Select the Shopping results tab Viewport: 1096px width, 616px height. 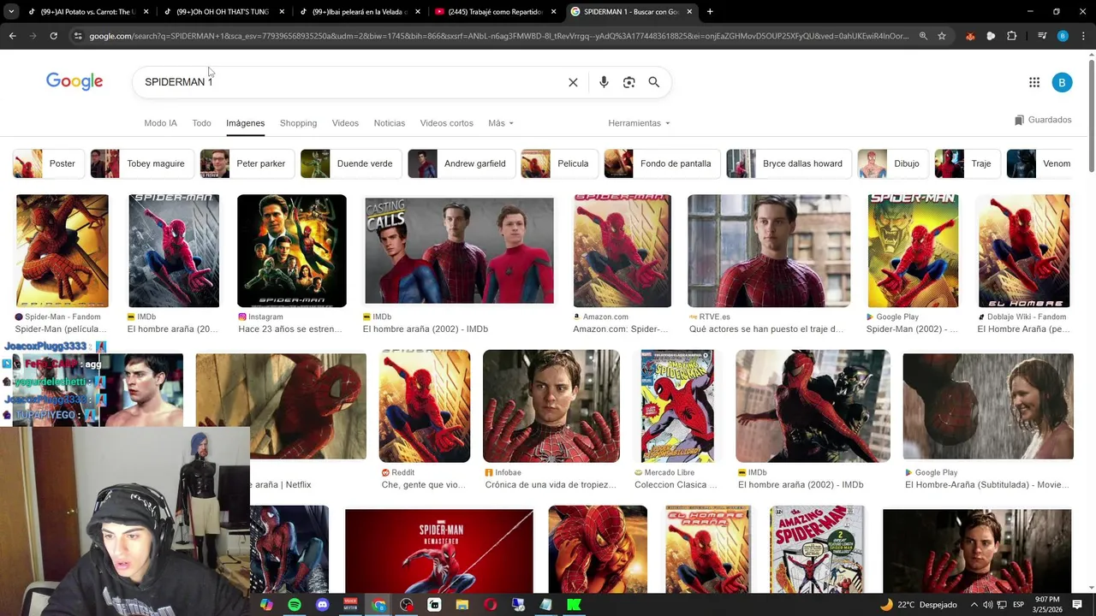(298, 123)
